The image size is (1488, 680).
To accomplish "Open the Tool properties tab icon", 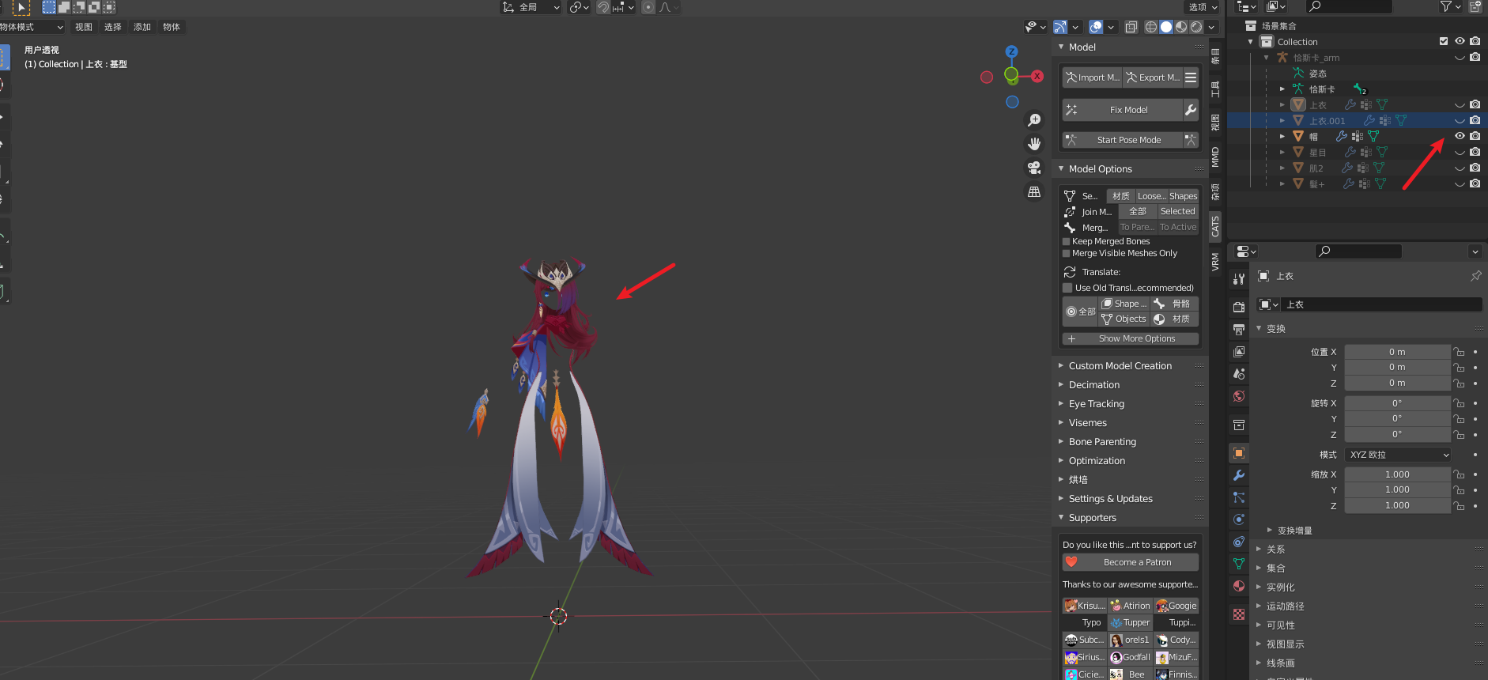I will 1239,279.
